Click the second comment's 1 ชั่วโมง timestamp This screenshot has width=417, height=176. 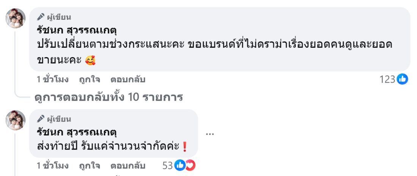pos(52,166)
